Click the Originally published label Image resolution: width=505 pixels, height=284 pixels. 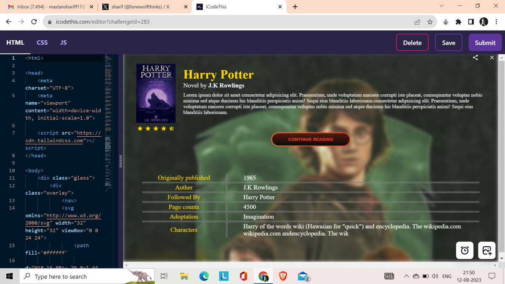point(184,178)
